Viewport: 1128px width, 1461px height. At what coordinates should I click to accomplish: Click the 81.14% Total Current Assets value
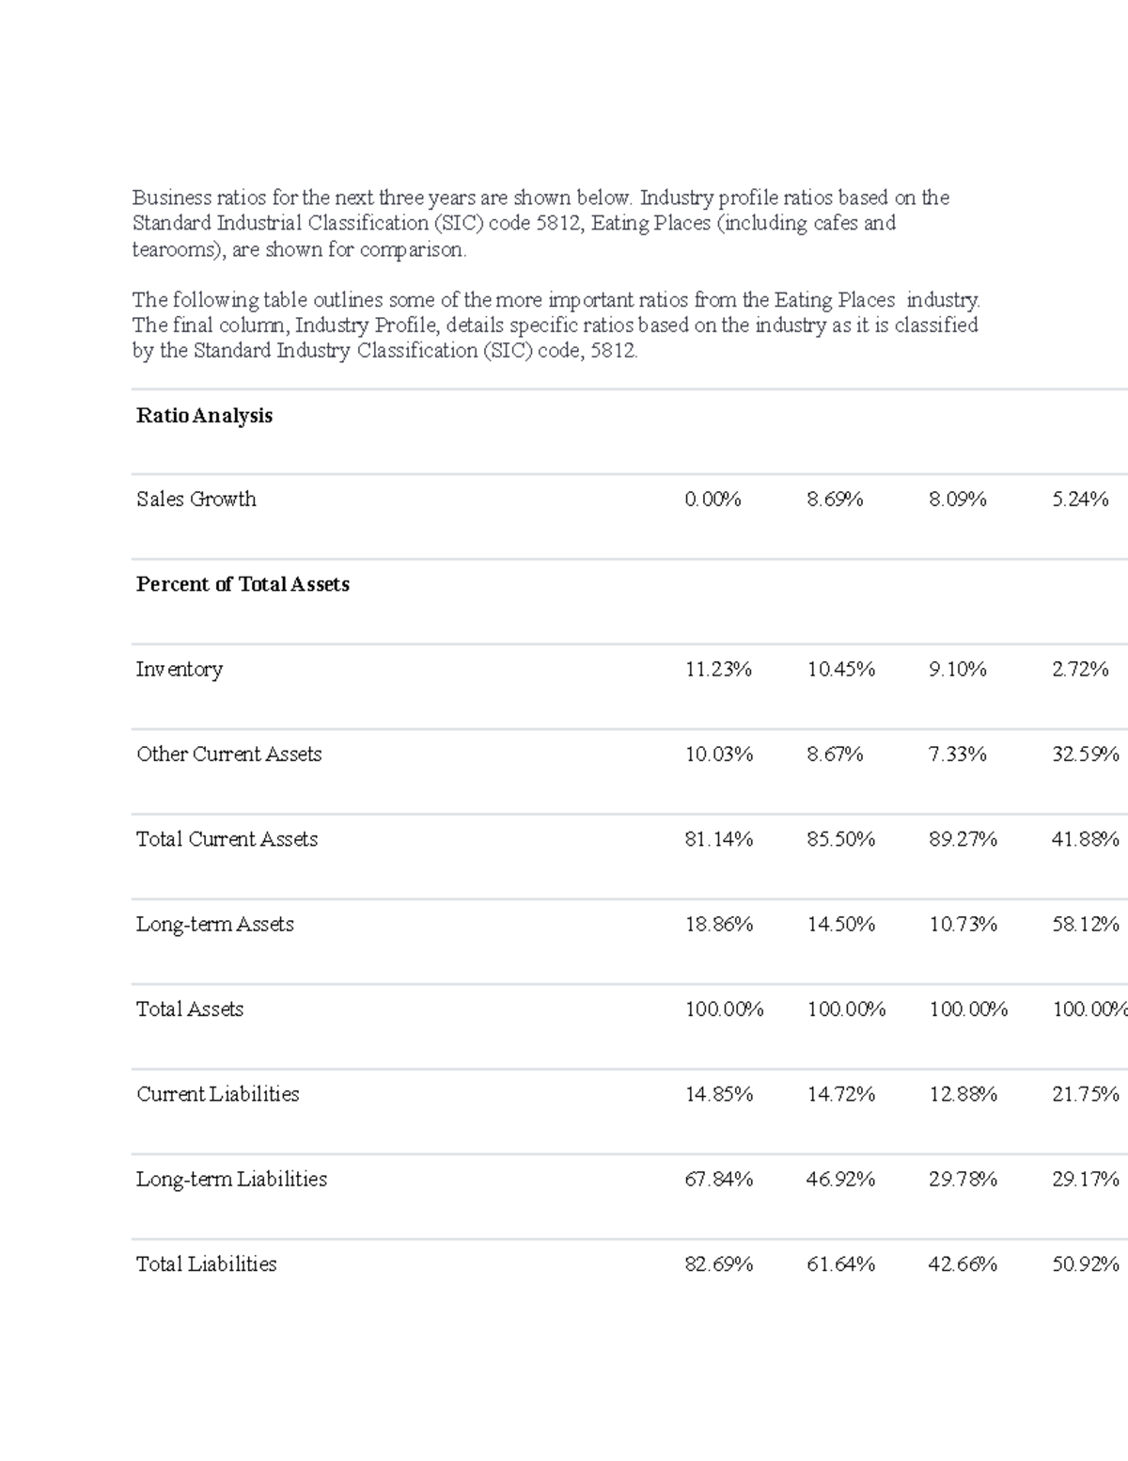tap(718, 839)
